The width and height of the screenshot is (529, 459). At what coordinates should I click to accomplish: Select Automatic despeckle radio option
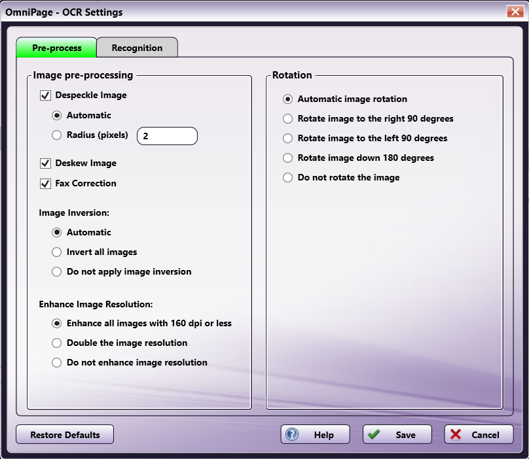click(x=57, y=116)
